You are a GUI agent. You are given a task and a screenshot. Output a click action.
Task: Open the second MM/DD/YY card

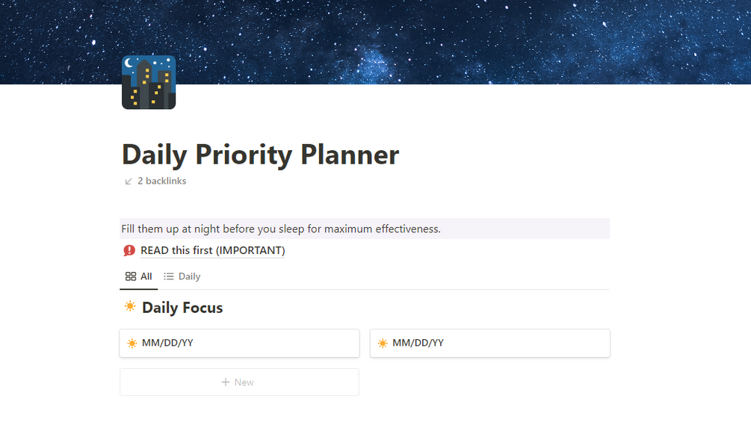tap(490, 343)
